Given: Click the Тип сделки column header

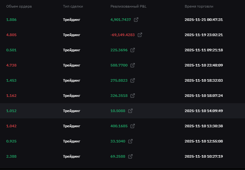Looking at the screenshot, I should click(x=73, y=6).
